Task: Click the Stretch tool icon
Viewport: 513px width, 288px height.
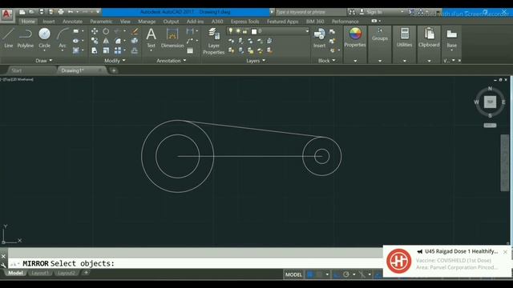Action: point(95,50)
